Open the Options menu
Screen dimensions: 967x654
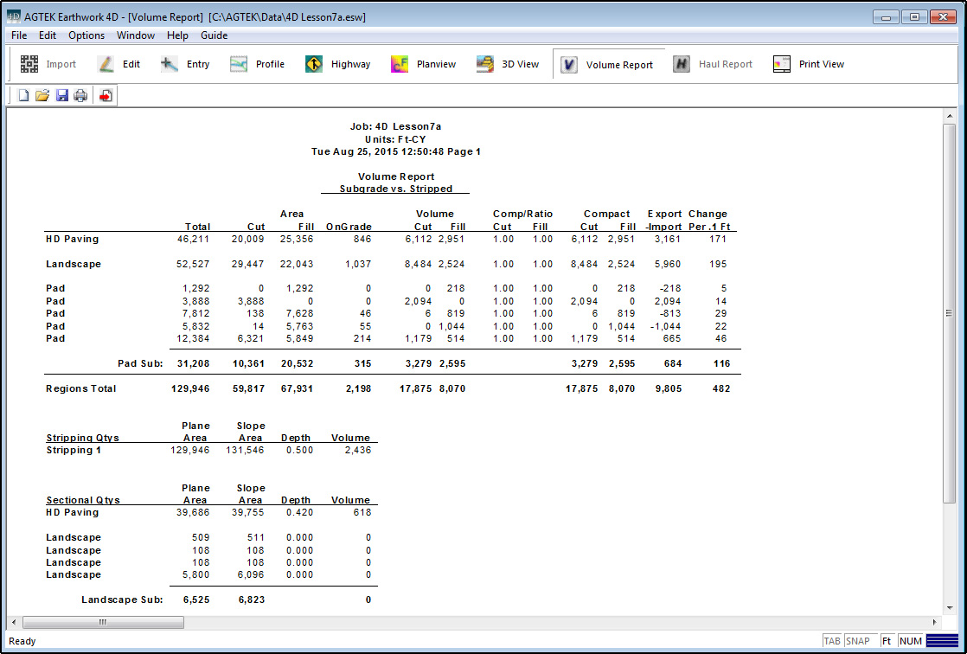point(86,35)
